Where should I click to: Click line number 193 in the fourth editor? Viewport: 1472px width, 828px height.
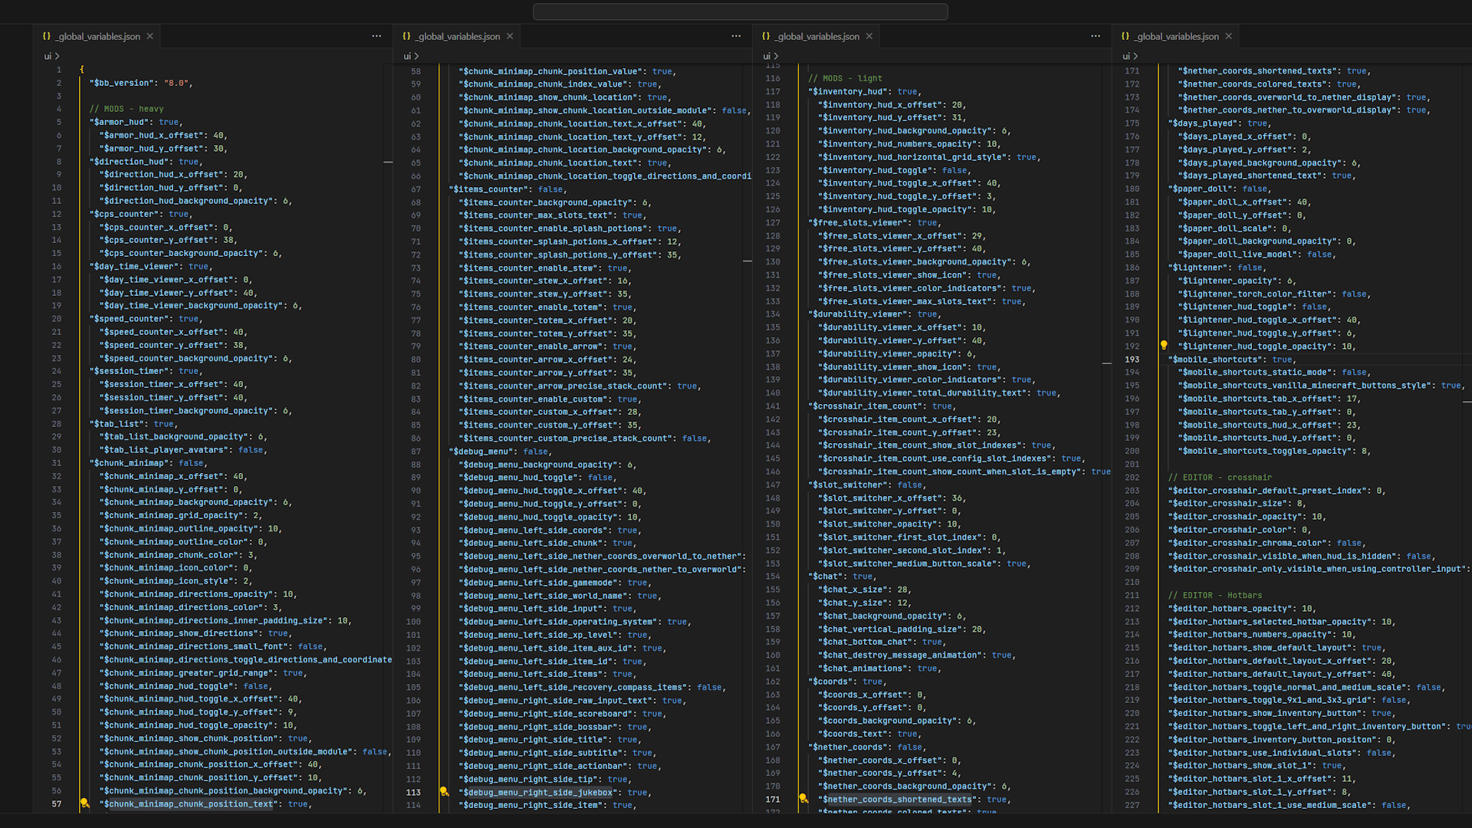coord(1132,359)
